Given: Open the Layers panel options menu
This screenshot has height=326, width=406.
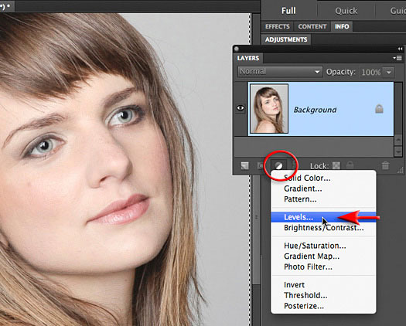Looking at the screenshot, I should (397, 58).
